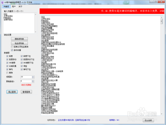The image size is (166, 125).
Task: Decrease the 限制数目 spinner value
Action: [x=33, y=82]
